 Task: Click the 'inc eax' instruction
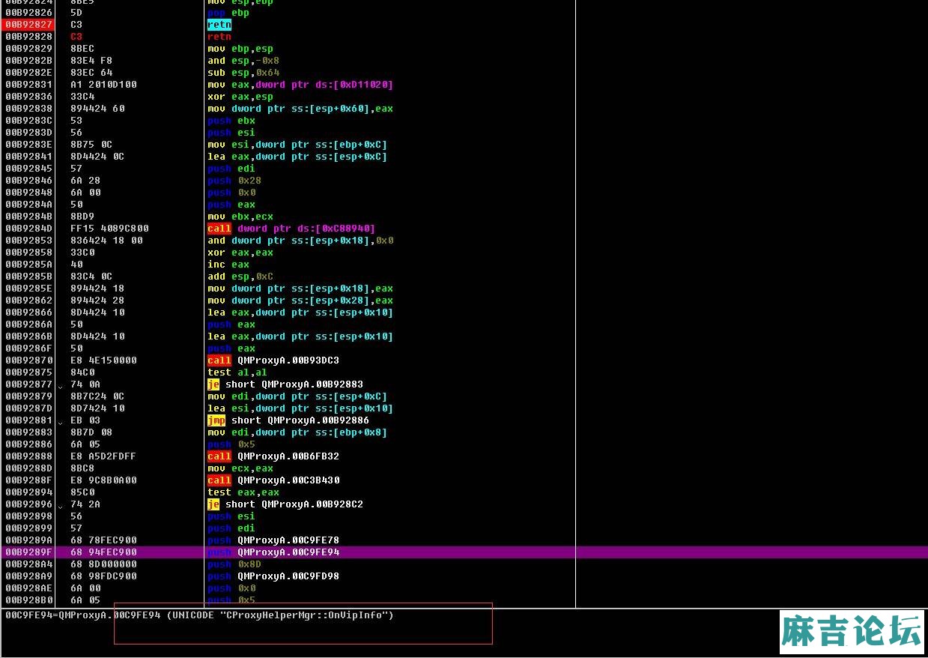[228, 265]
